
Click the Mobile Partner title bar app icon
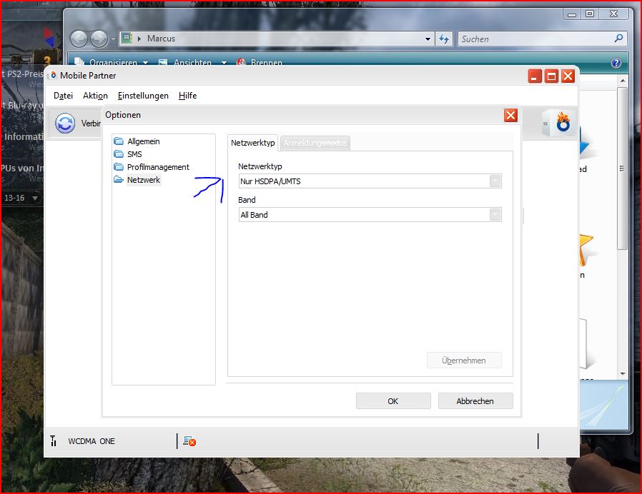point(53,75)
